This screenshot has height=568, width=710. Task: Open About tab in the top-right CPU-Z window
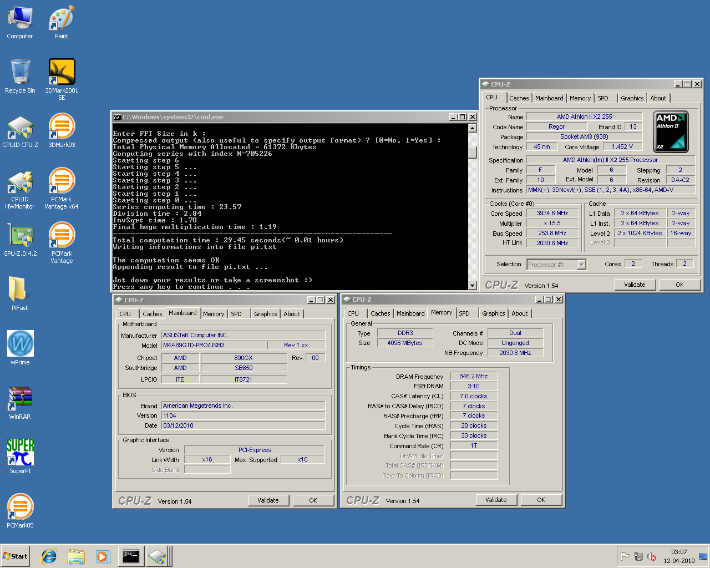[x=658, y=98]
